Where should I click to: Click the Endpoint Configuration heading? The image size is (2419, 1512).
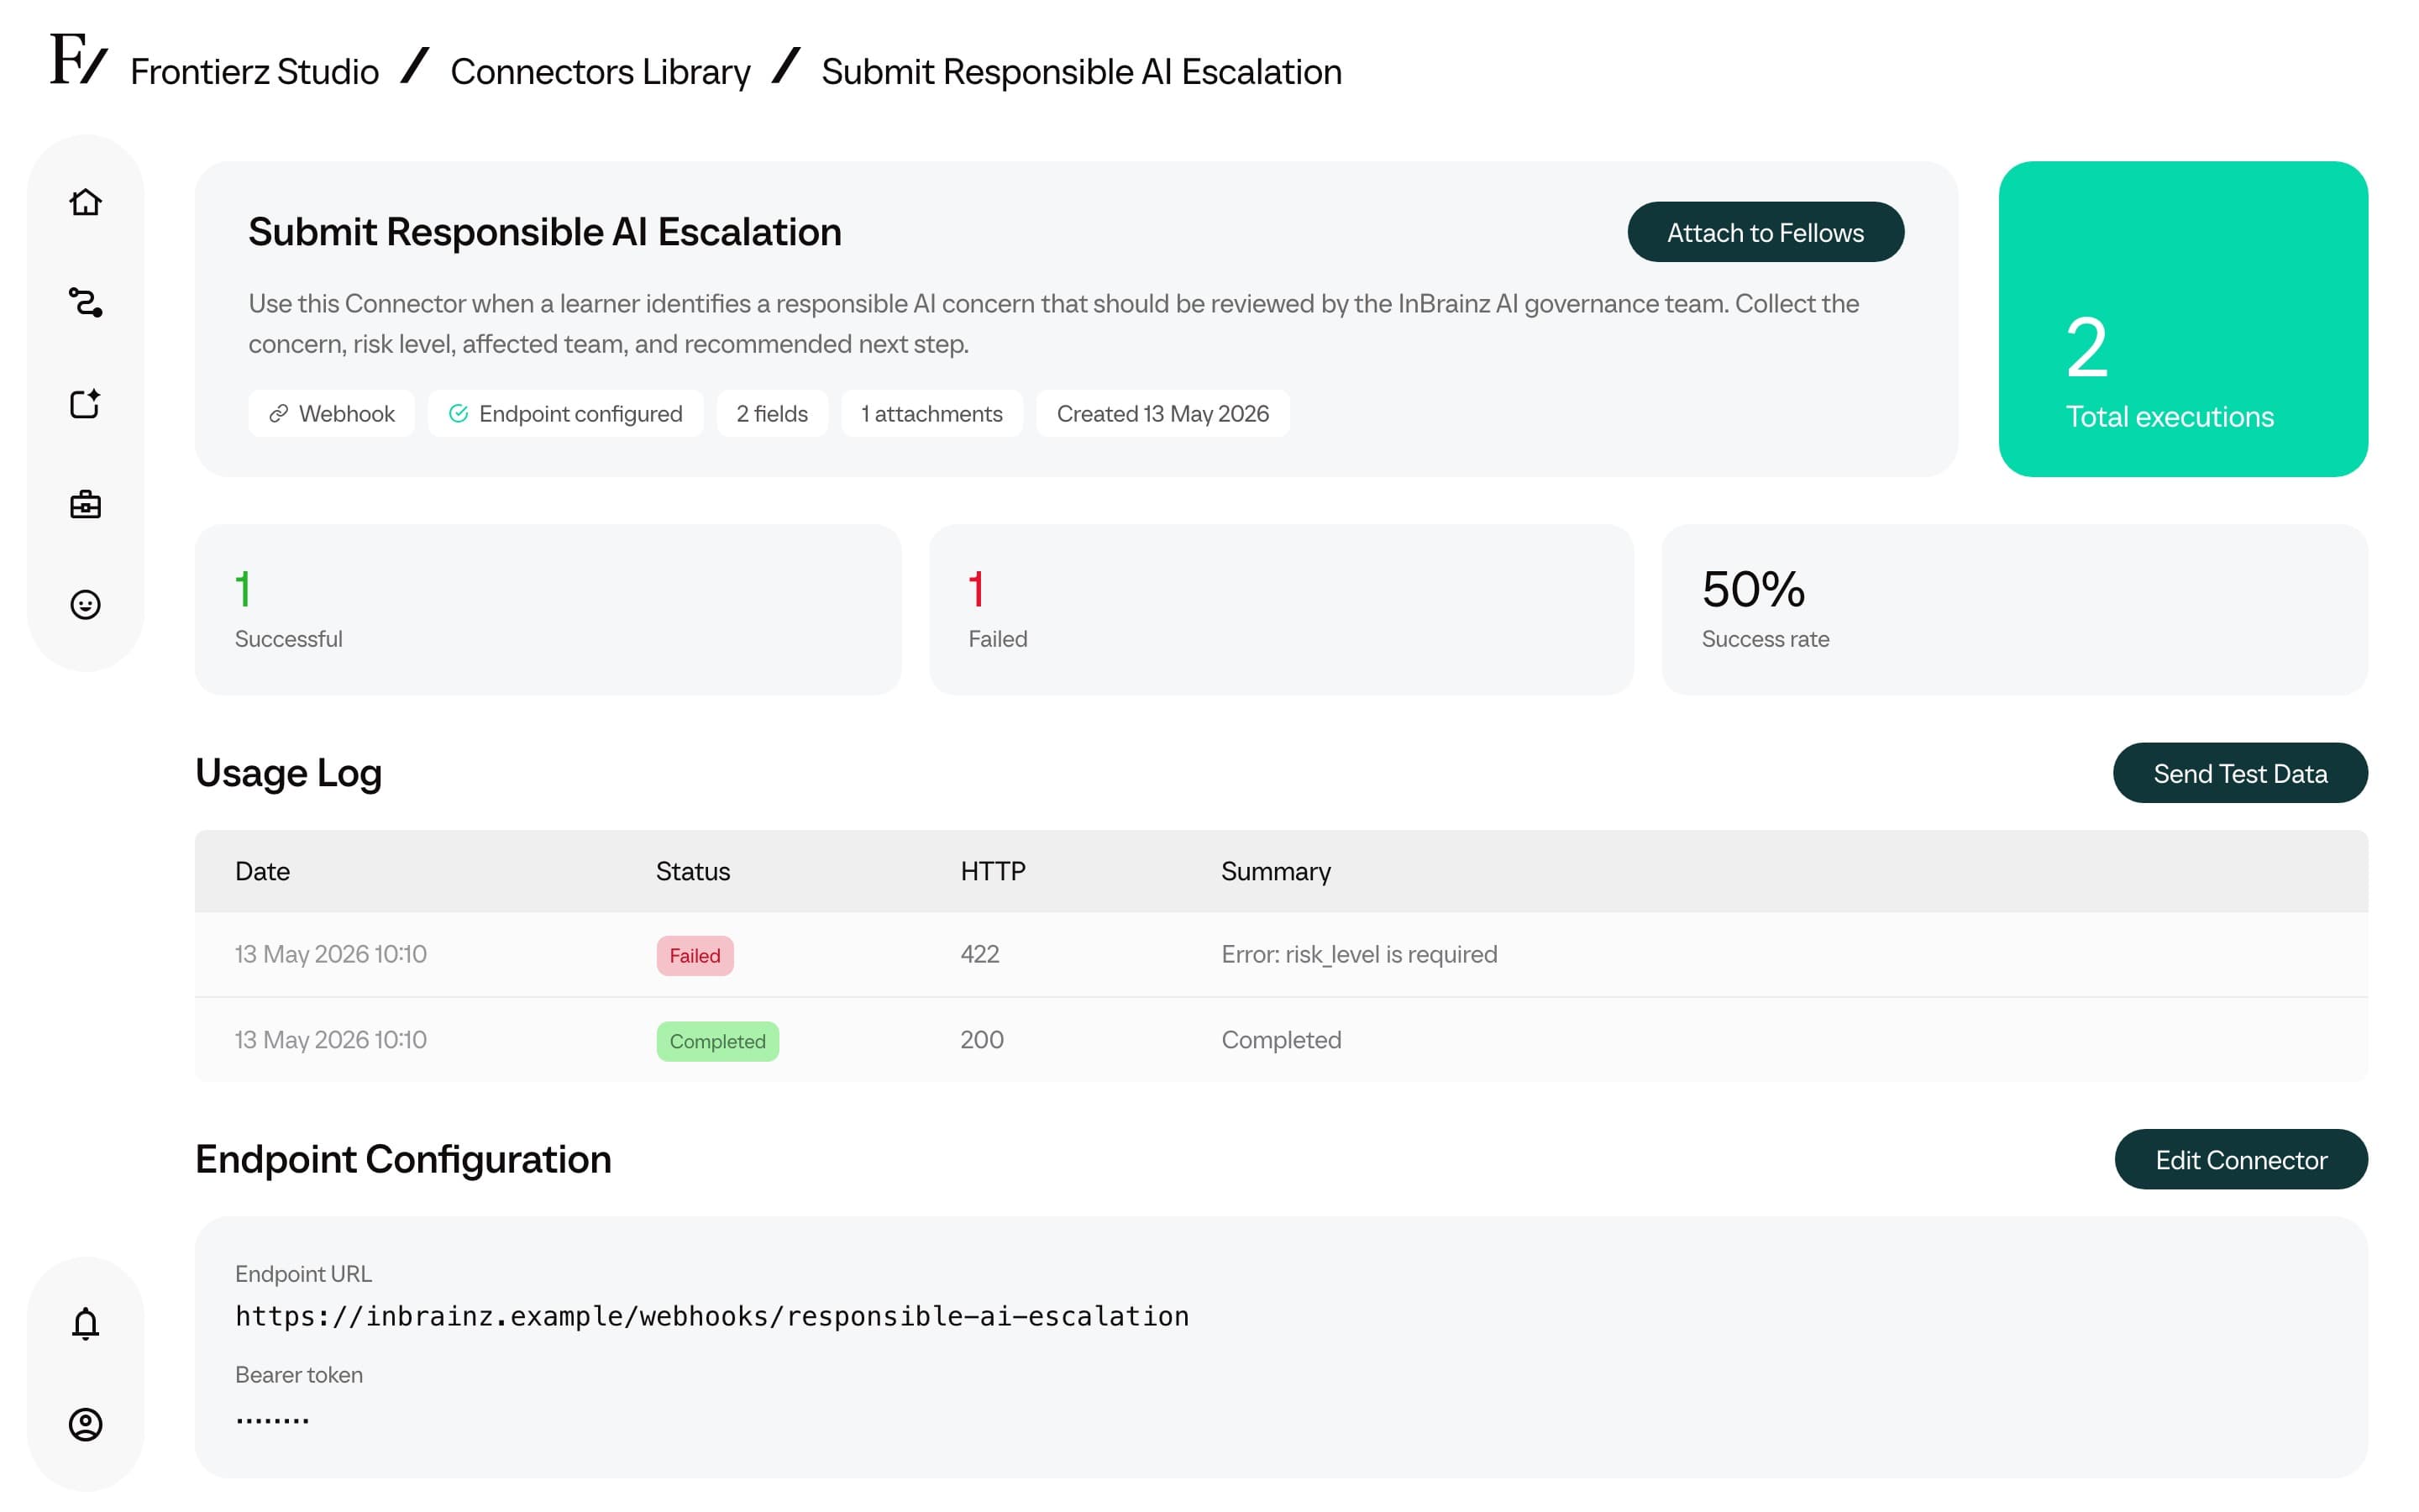tap(403, 1159)
